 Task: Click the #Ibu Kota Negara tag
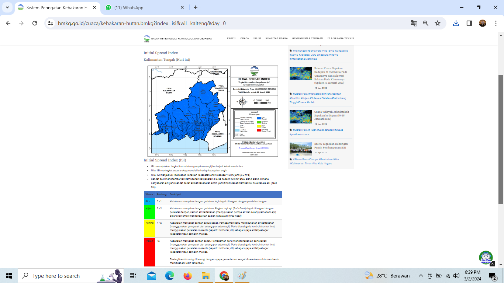tap(322, 164)
